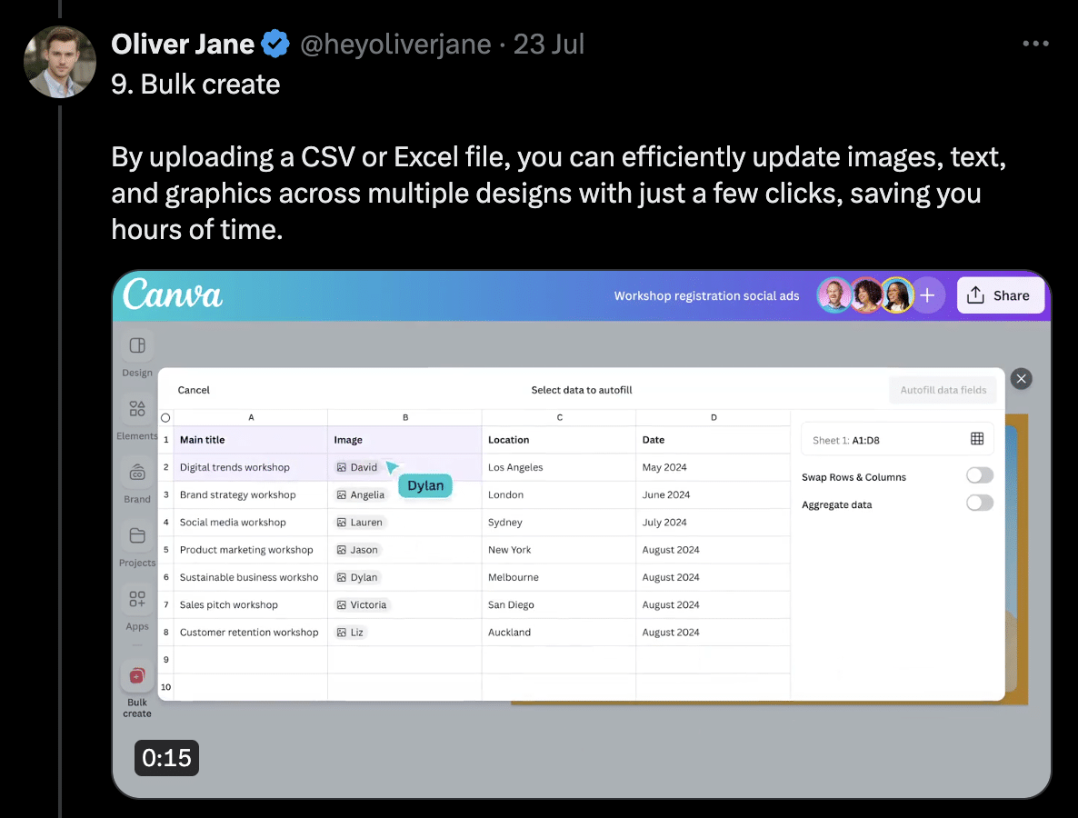The height and width of the screenshot is (818, 1078).
Task: Open the Design panel in the sidebar
Action: (136, 354)
